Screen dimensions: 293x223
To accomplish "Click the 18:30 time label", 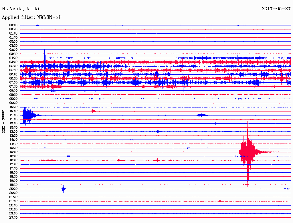I will pyautogui.click(x=13, y=176).
